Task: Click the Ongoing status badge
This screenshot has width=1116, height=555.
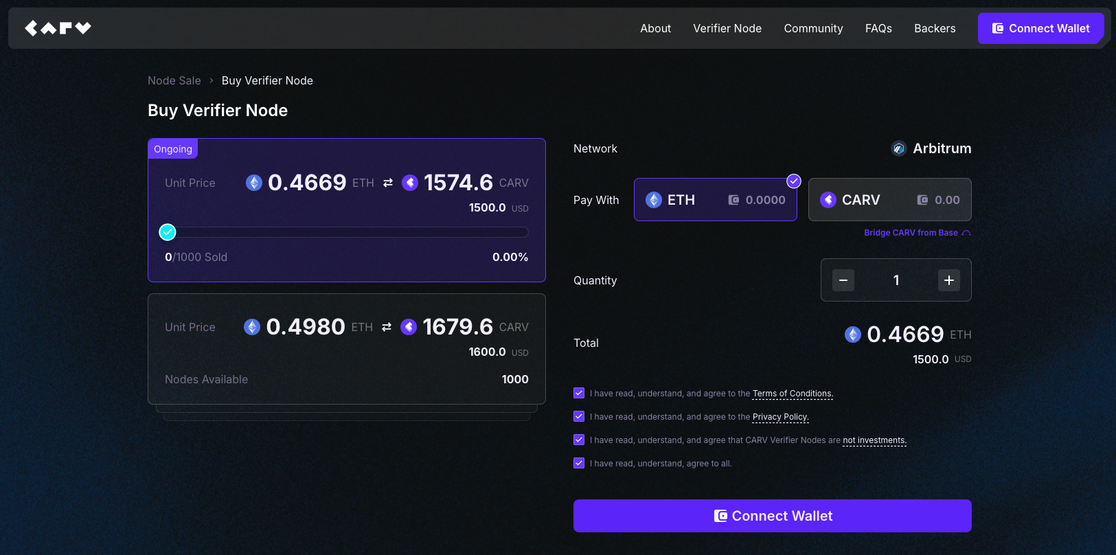Action: point(173,149)
